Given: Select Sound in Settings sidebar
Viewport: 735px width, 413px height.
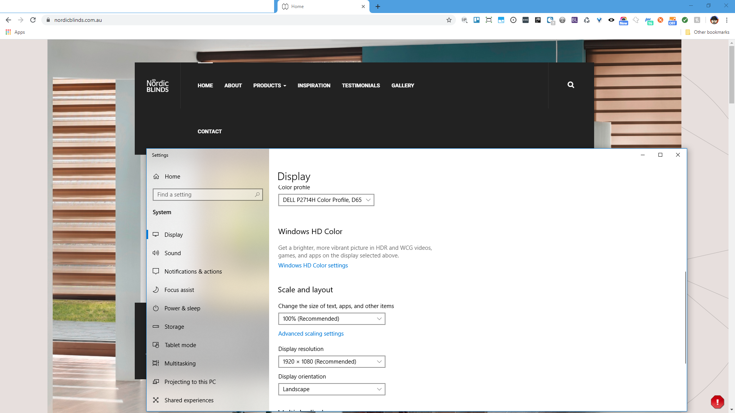Looking at the screenshot, I should tap(207, 253).
